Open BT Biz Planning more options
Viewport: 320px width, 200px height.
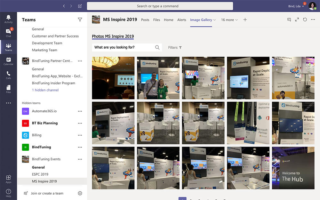[x=80, y=123]
